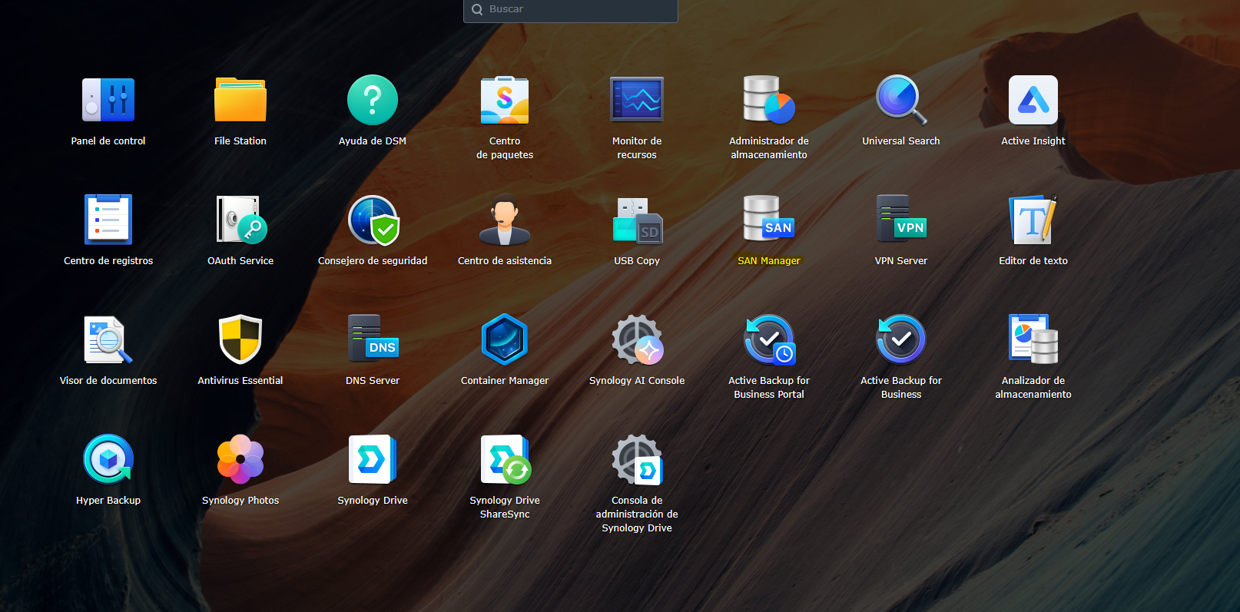
Task: Start Universal Search app
Action: tap(901, 100)
